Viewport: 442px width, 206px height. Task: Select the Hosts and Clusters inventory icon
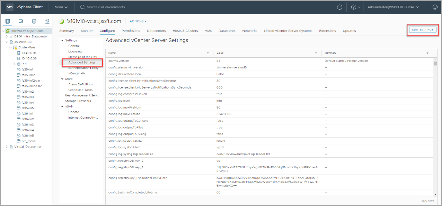8,21
